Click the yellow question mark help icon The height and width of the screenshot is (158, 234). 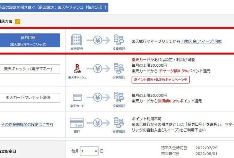click(x=17, y=22)
